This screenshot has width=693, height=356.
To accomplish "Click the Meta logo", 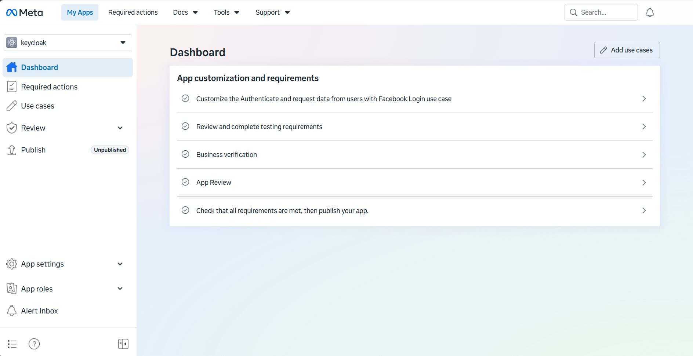I will coord(24,12).
